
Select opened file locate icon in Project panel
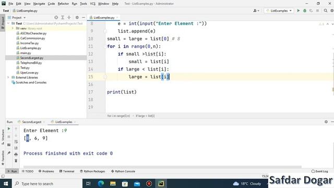tap(56, 17)
